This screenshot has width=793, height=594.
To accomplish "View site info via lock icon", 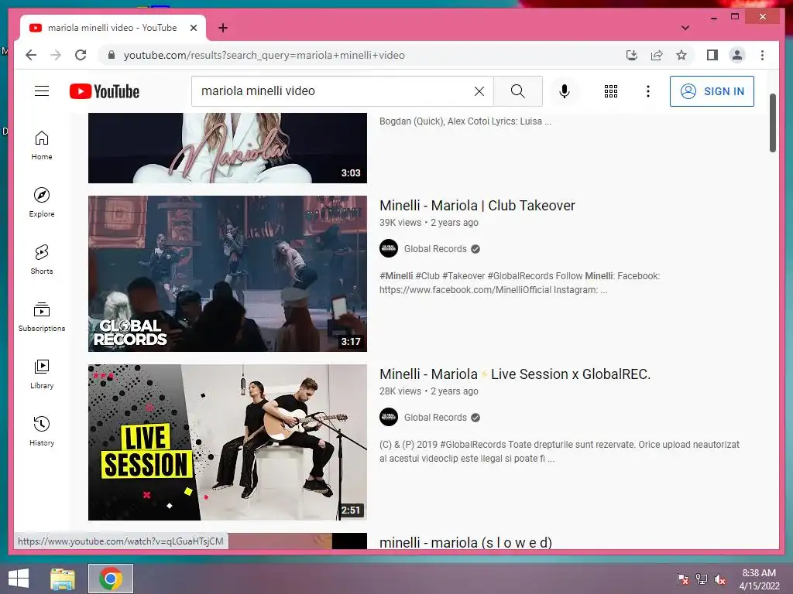I will point(112,55).
